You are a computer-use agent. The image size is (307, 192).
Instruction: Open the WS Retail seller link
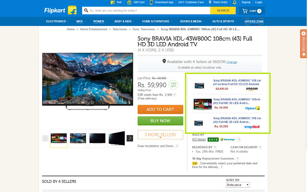coord(199,140)
